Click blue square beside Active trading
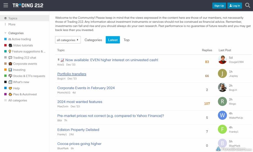Screen dimensions: 253x152 [x=5, y=39]
